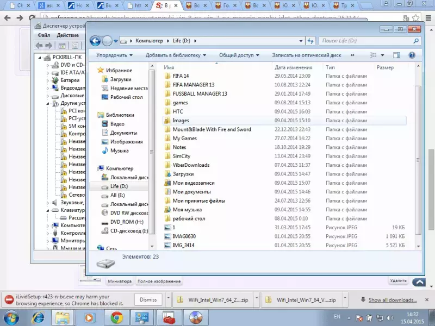Go back in Chrome browser
The width and height of the screenshot is (435, 326).
[x=8, y=18]
